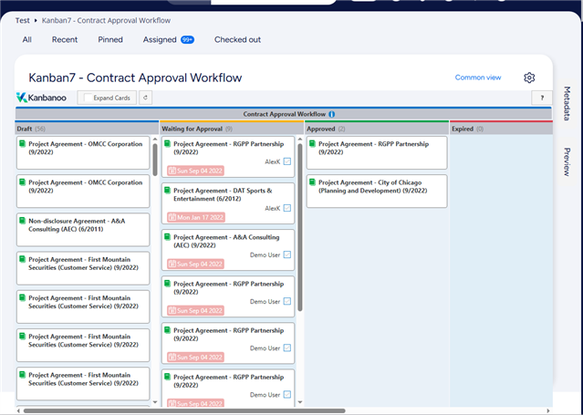Click document icon on Approved RGPP Partnership card
This screenshot has width=583, height=415.
[x=312, y=143]
